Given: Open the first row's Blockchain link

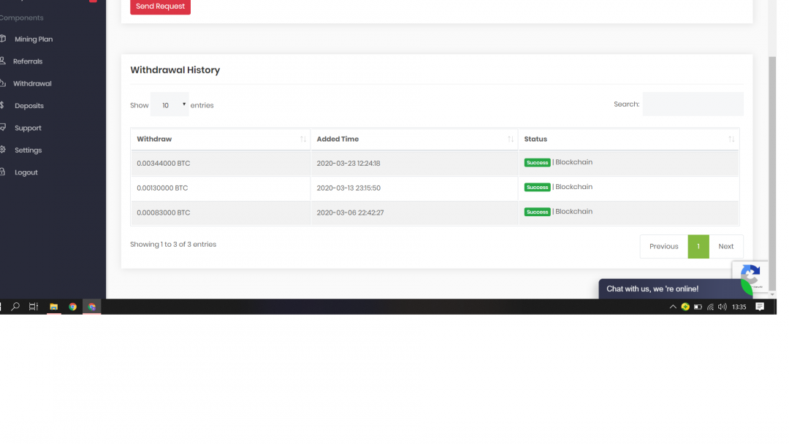Looking at the screenshot, I should (573, 162).
